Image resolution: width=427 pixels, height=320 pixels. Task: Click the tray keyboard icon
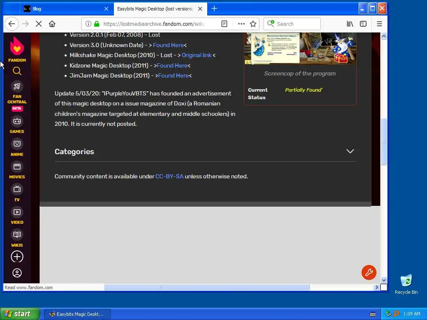(373, 314)
